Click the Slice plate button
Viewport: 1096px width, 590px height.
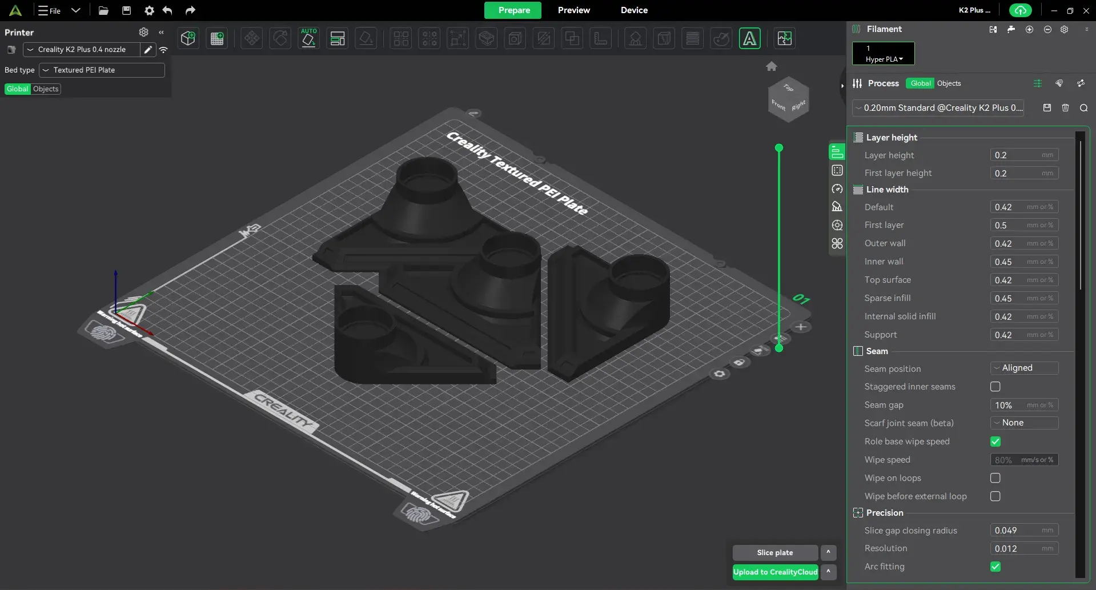click(775, 552)
